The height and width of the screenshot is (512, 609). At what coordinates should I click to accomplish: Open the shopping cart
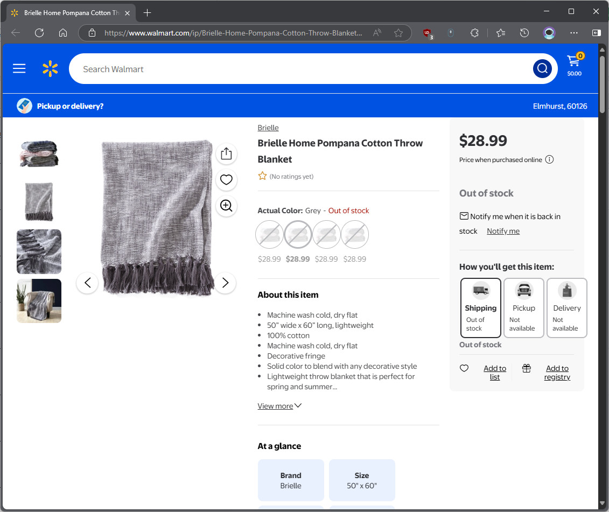coord(575,65)
